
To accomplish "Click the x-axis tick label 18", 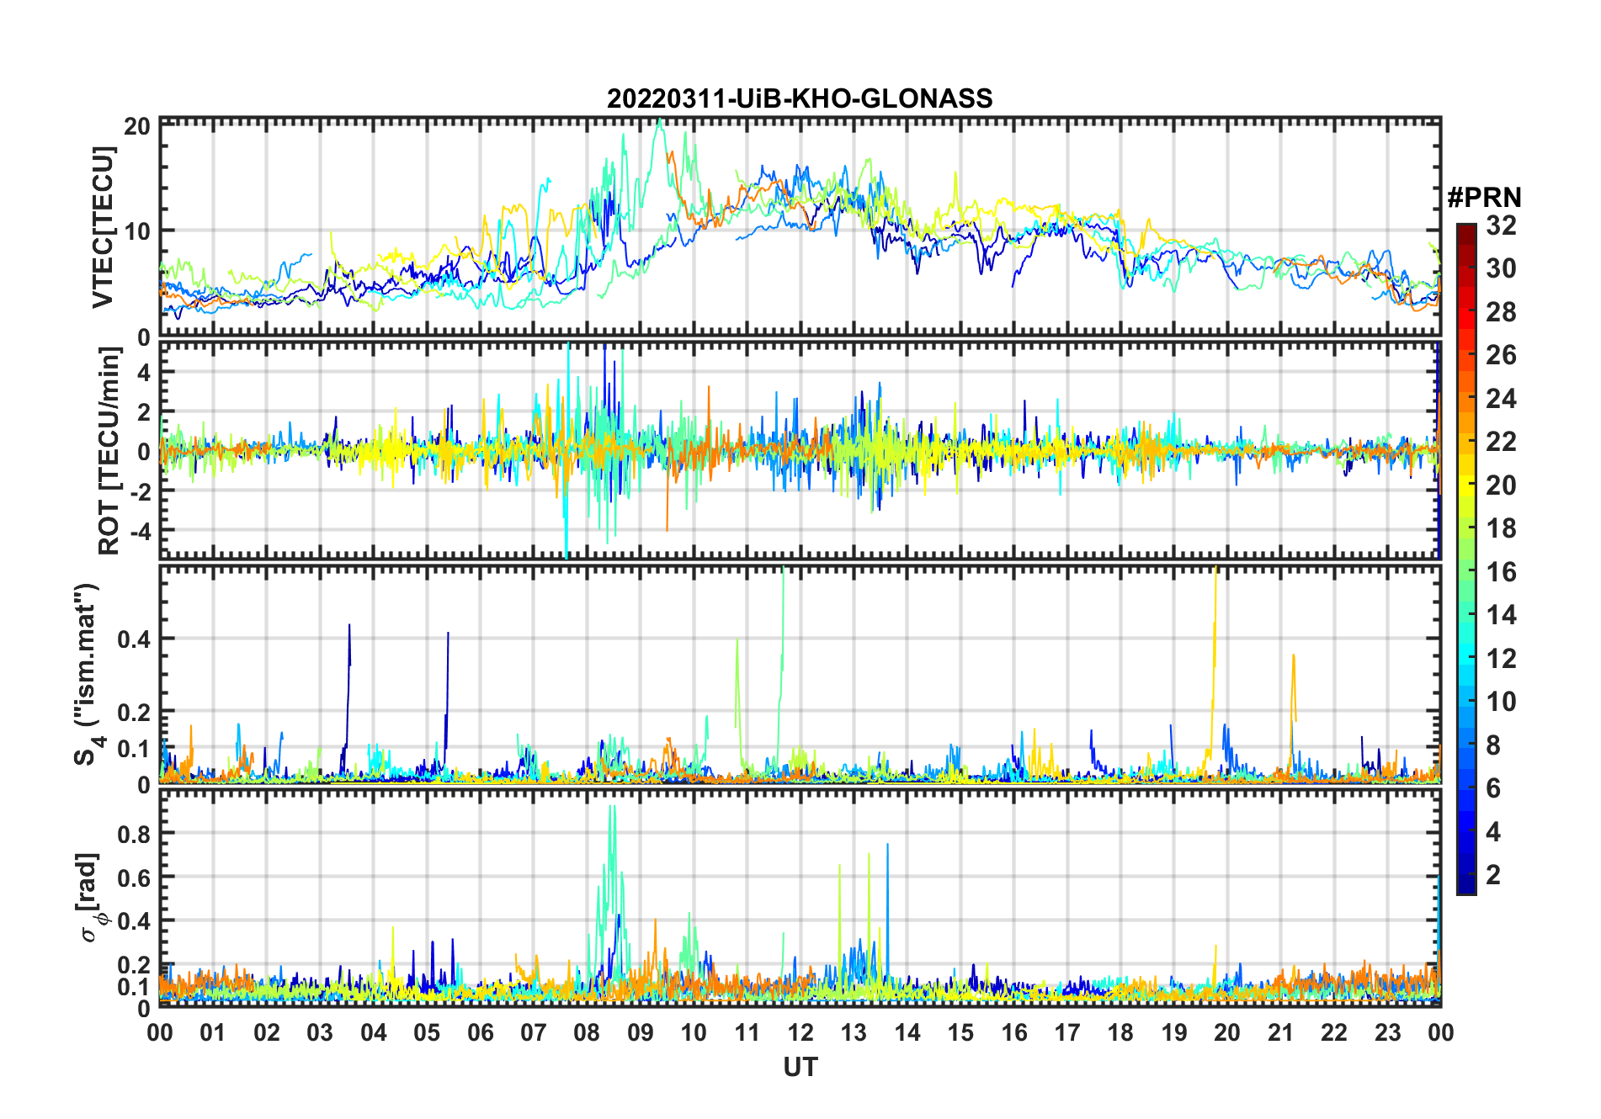I will [1120, 1033].
